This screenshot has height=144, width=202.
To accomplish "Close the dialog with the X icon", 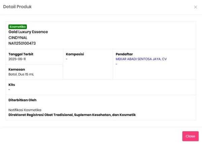I will 196,7.
